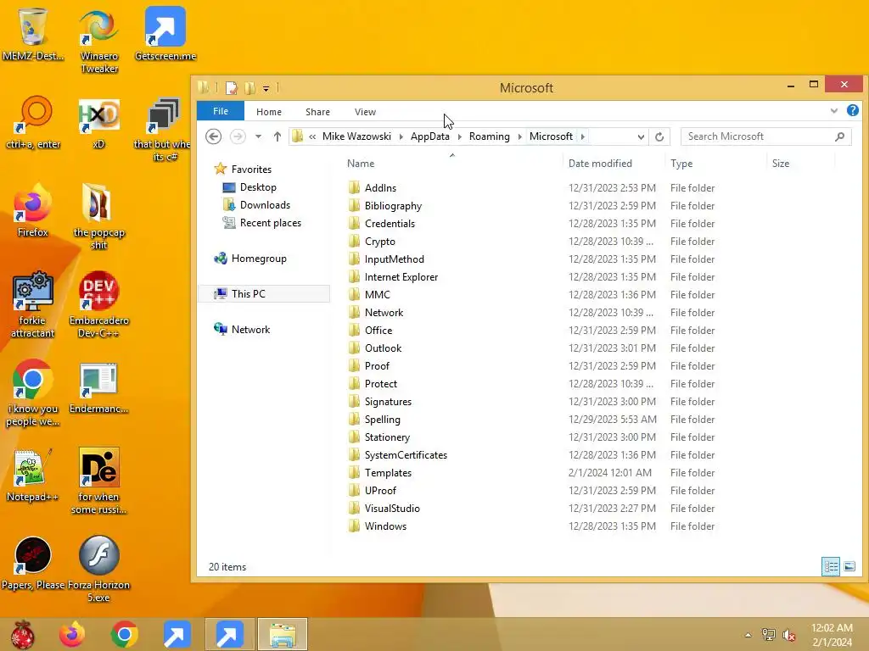
Task: Open Chrome from the taskbar
Action: (x=125, y=634)
